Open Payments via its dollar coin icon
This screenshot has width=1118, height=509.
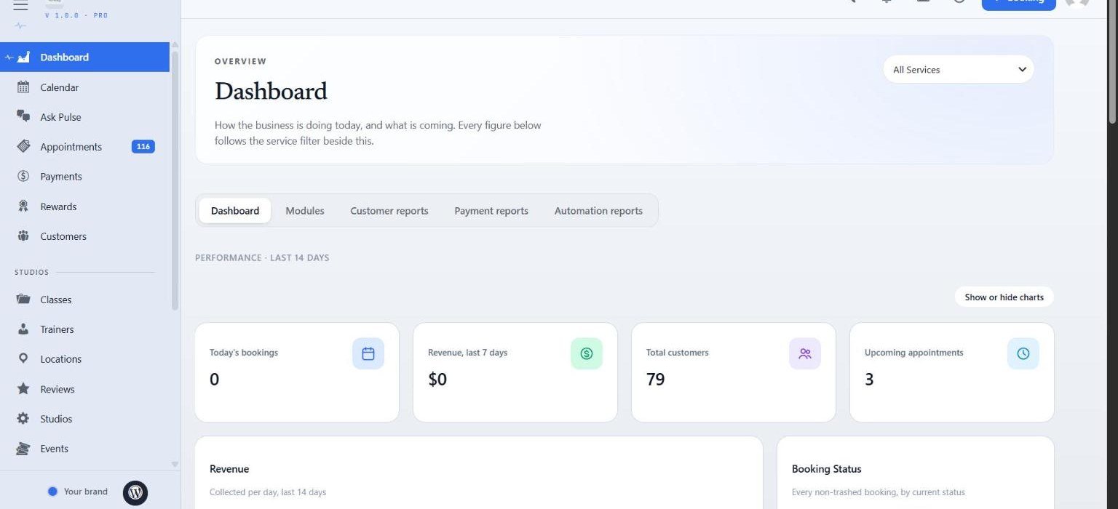point(23,177)
